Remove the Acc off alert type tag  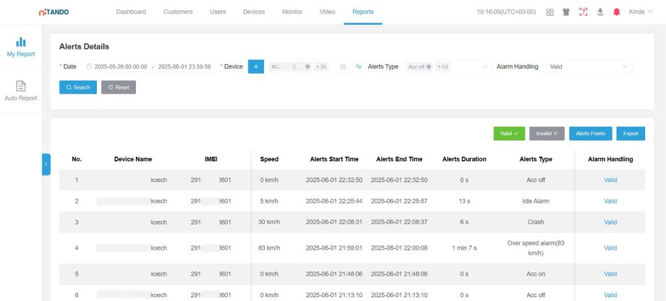[x=429, y=67]
